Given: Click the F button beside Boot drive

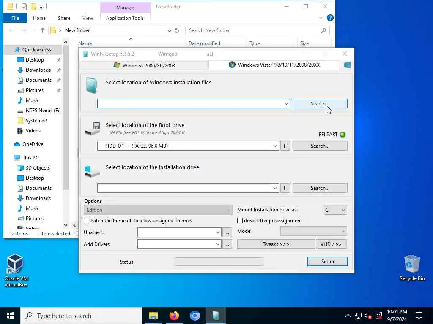Looking at the screenshot, I should pos(285,146).
